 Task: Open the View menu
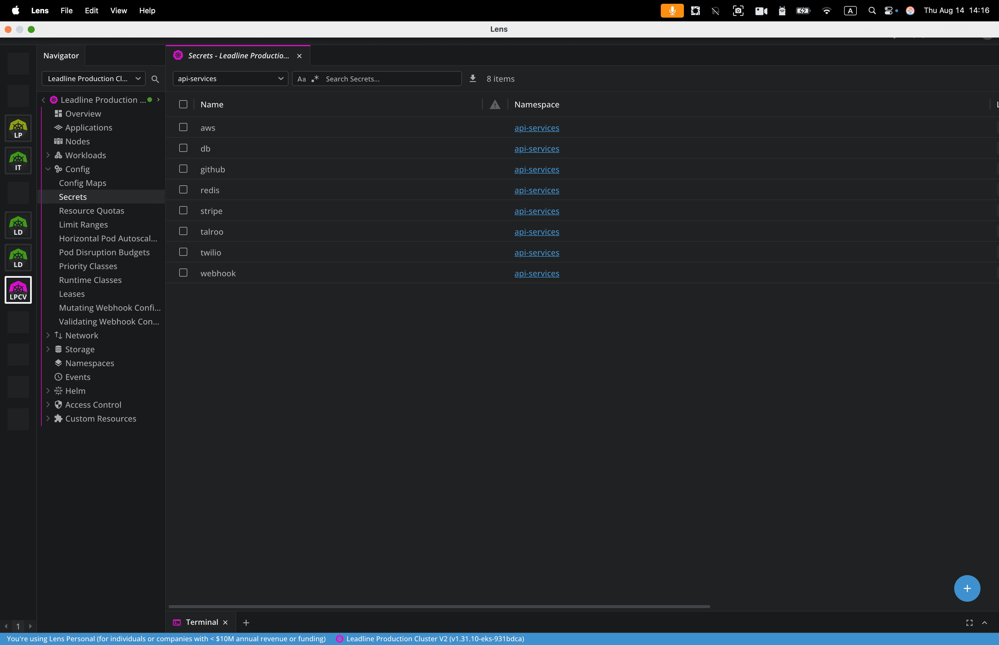[118, 10]
